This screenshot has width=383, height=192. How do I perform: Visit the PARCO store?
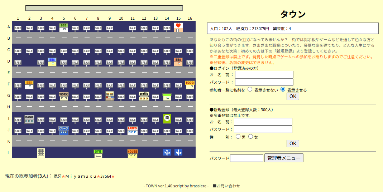(x=133, y=131)
